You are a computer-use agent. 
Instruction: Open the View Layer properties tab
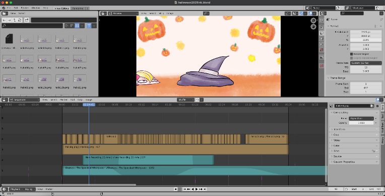322,39
